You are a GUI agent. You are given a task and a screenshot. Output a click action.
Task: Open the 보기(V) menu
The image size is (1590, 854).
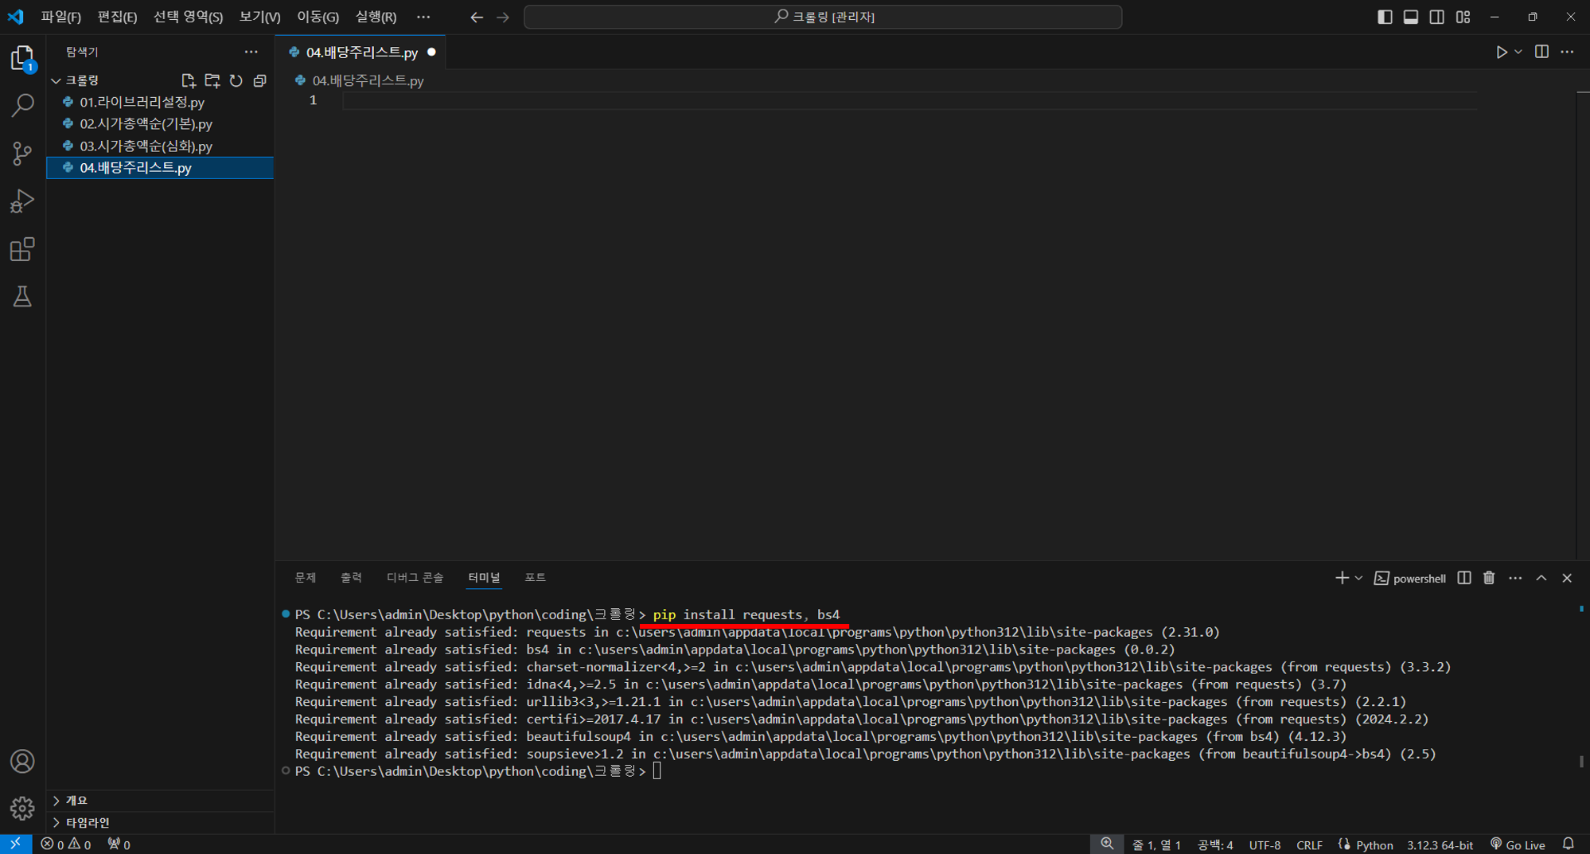pos(259,17)
